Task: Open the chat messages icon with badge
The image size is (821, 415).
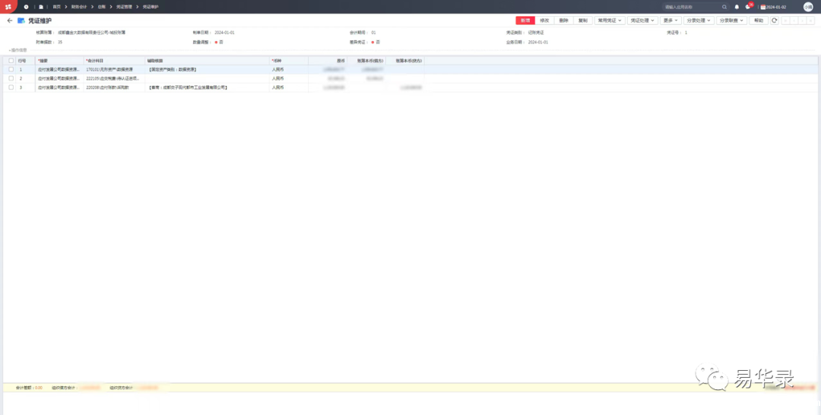Action: click(748, 7)
